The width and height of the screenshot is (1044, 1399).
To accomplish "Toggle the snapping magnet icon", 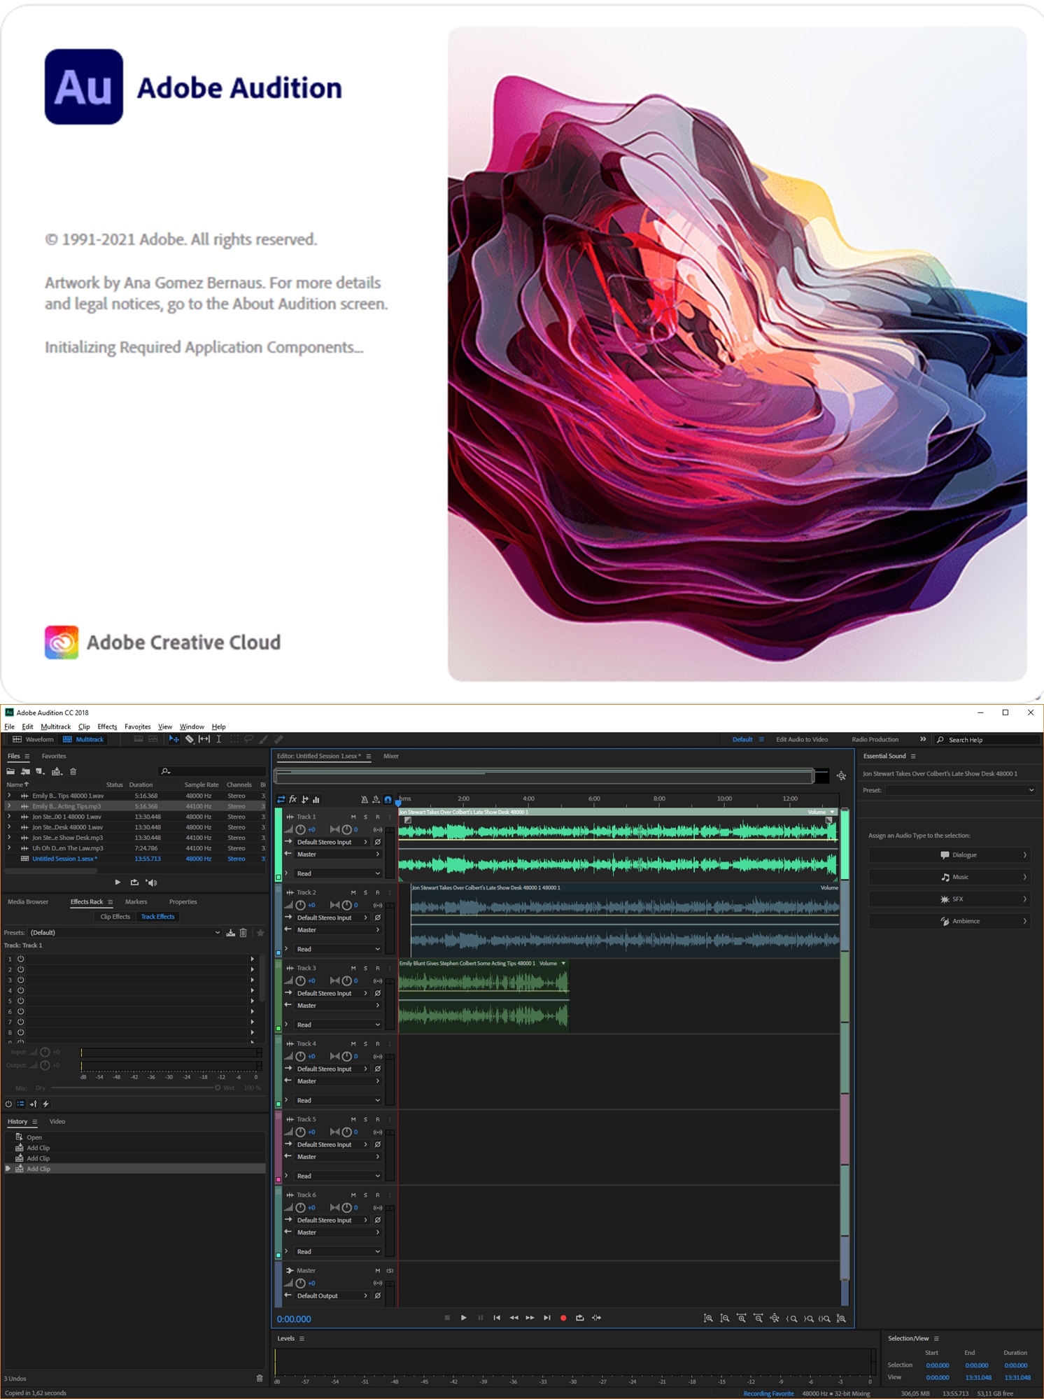I will (388, 799).
